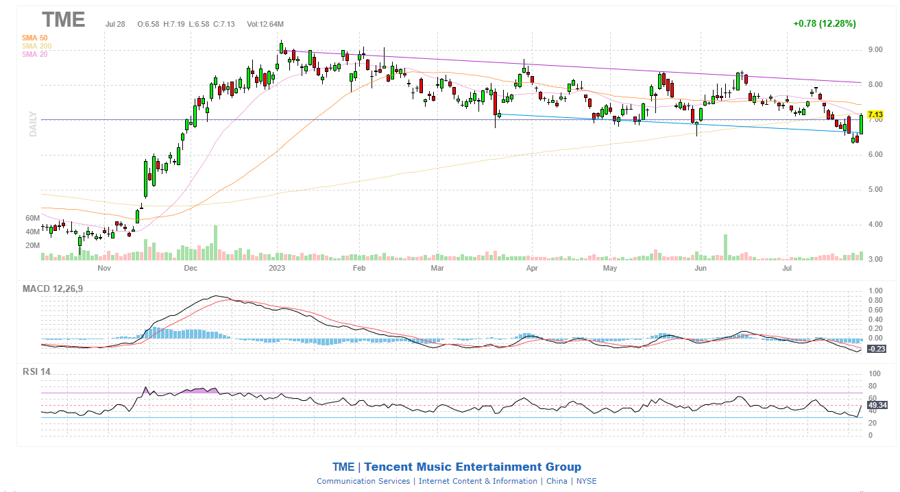Viewport: 900px width, 492px height.
Task: Select the SMA 200 legend label
Action: pyautogui.click(x=36, y=46)
